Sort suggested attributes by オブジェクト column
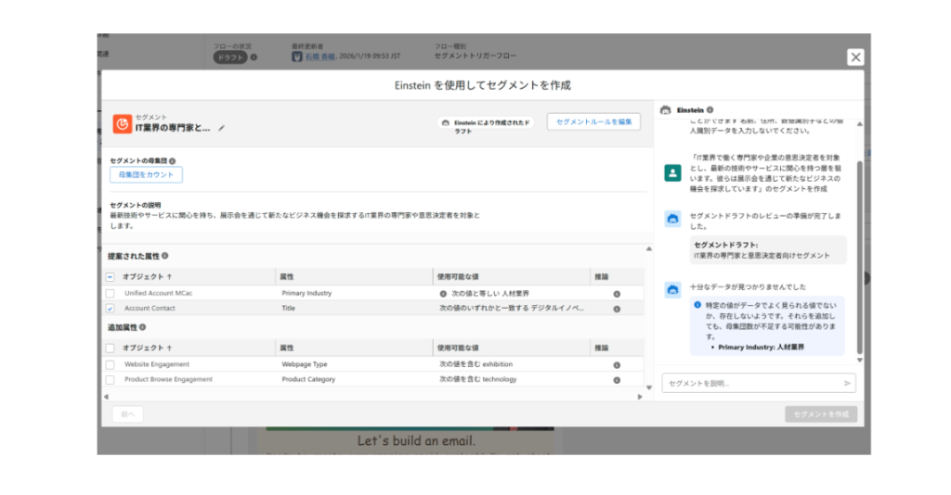951x495 pixels. tap(147, 276)
